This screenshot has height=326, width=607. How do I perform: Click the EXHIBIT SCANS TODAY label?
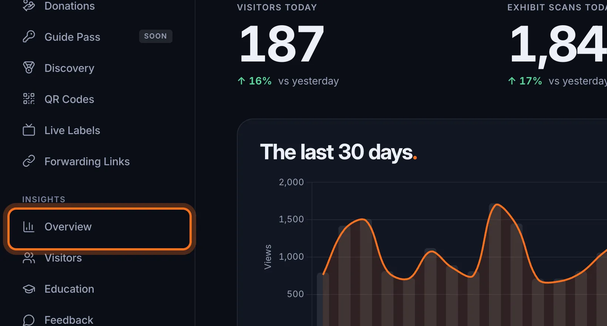point(557,7)
